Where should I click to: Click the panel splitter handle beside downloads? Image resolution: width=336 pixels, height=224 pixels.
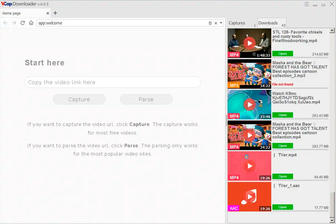pos(226,120)
